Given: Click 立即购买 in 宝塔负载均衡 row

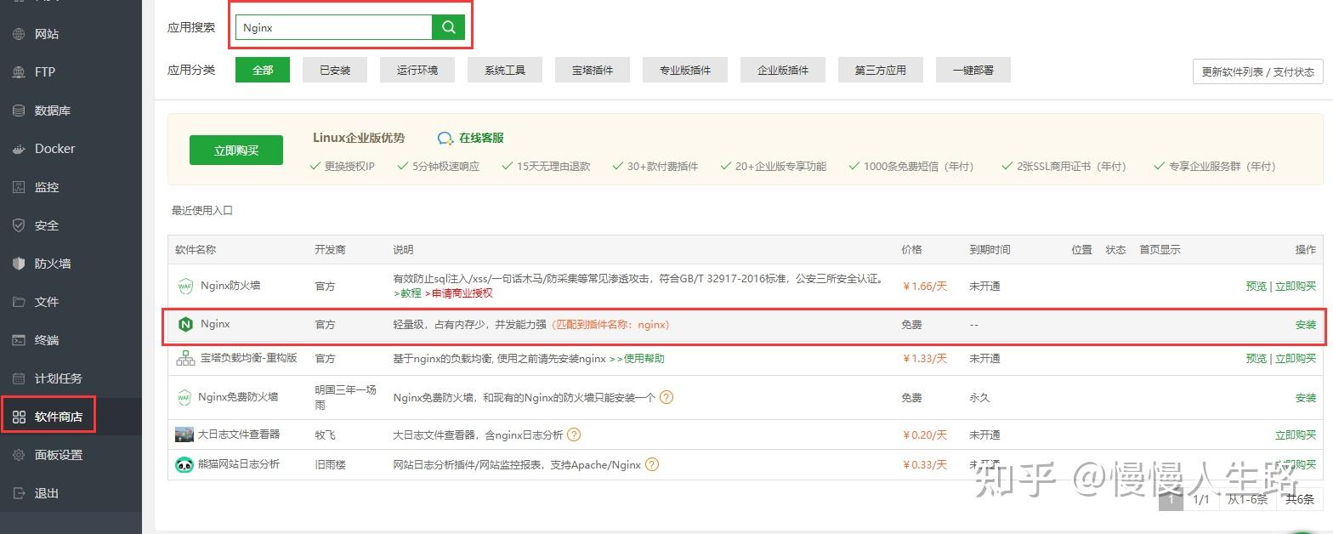Looking at the screenshot, I should click(x=1296, y=359).
